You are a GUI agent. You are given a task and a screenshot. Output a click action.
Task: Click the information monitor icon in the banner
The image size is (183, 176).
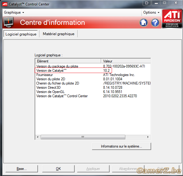tap(8, 22)
